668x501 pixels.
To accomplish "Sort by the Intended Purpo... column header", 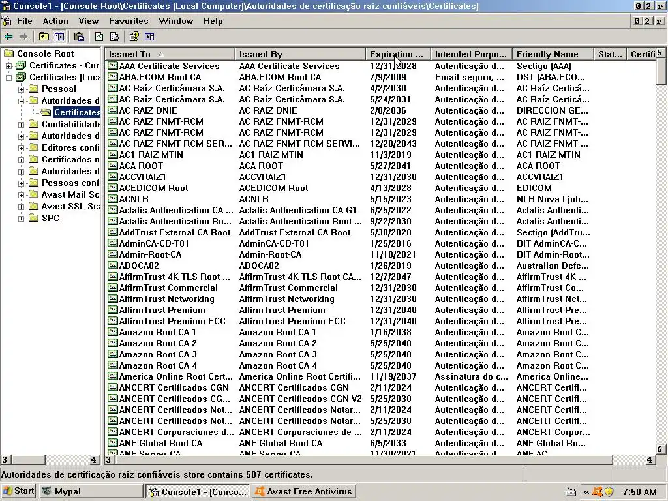I will [472, 54].
